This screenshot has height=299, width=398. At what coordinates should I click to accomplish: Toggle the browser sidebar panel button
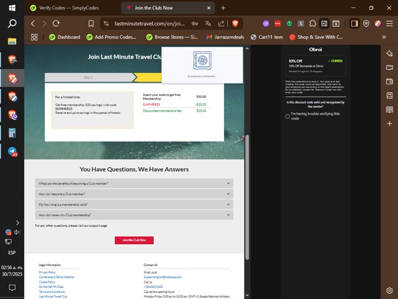pyautogui.click(x=354, y=24)
